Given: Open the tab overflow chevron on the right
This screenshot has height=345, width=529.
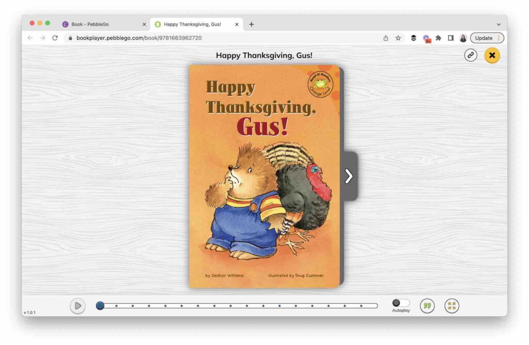Looking at the screenshot, I should 497,24.
